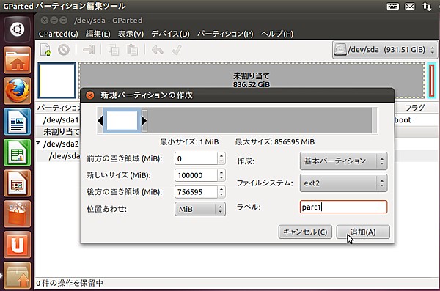Click the status bar 0 件の操作を保留中 text
440x291 pixels.
(x=70, y=283)
